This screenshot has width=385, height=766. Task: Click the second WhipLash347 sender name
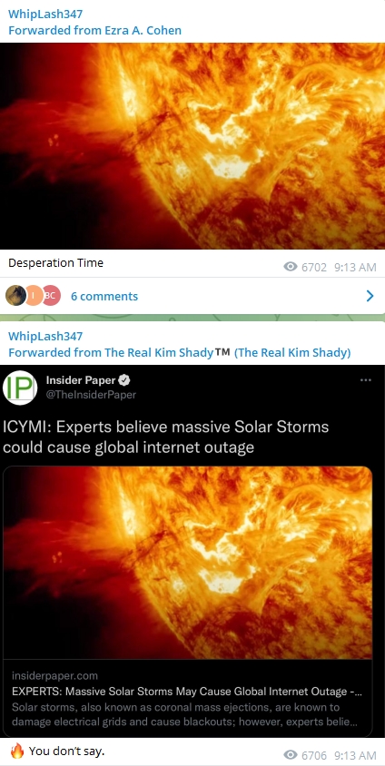45,336
